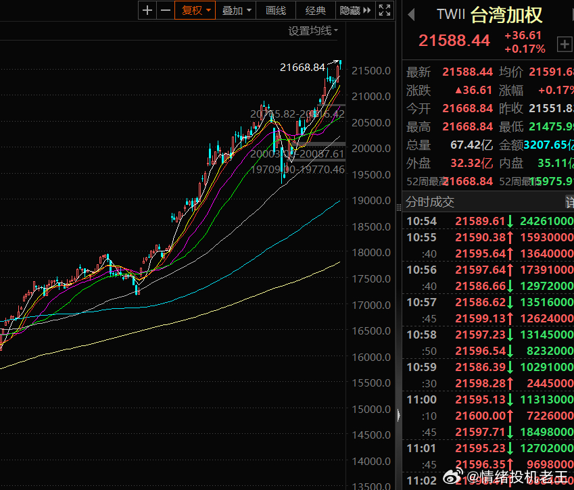Select the trade priced 21600.00
This screenshot has height=490, width=574.
point(488,416)
